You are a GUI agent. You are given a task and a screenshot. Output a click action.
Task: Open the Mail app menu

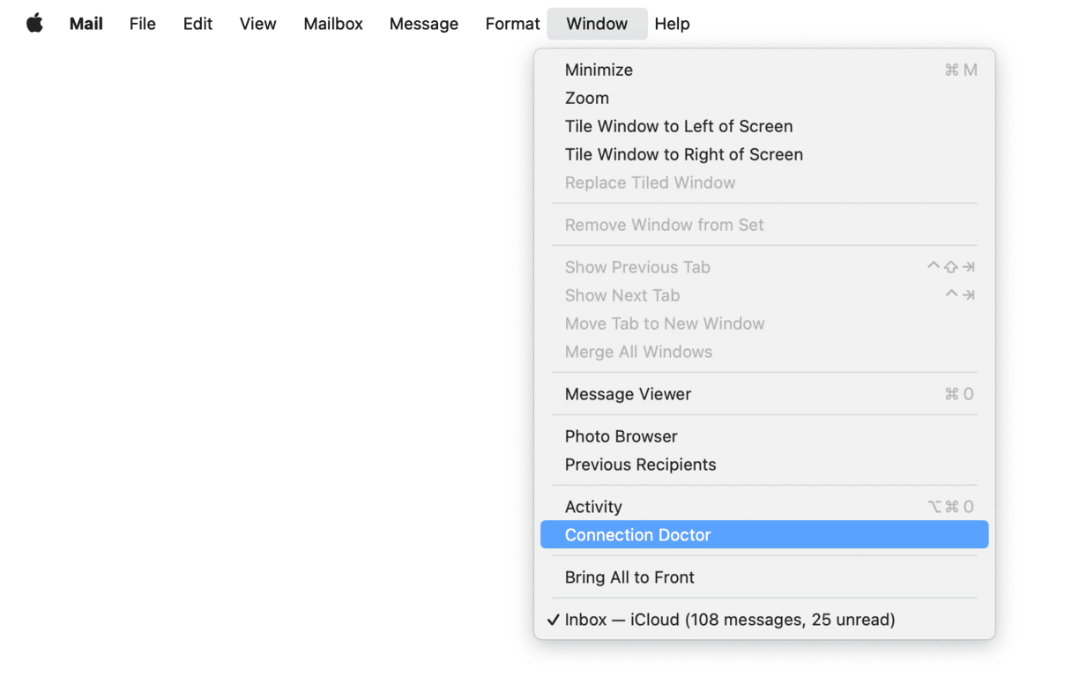click(x=86, y=24)
